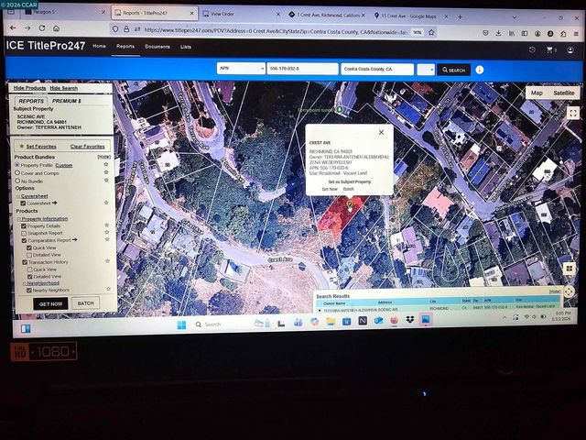Open the Documents menu

point(157,46)
